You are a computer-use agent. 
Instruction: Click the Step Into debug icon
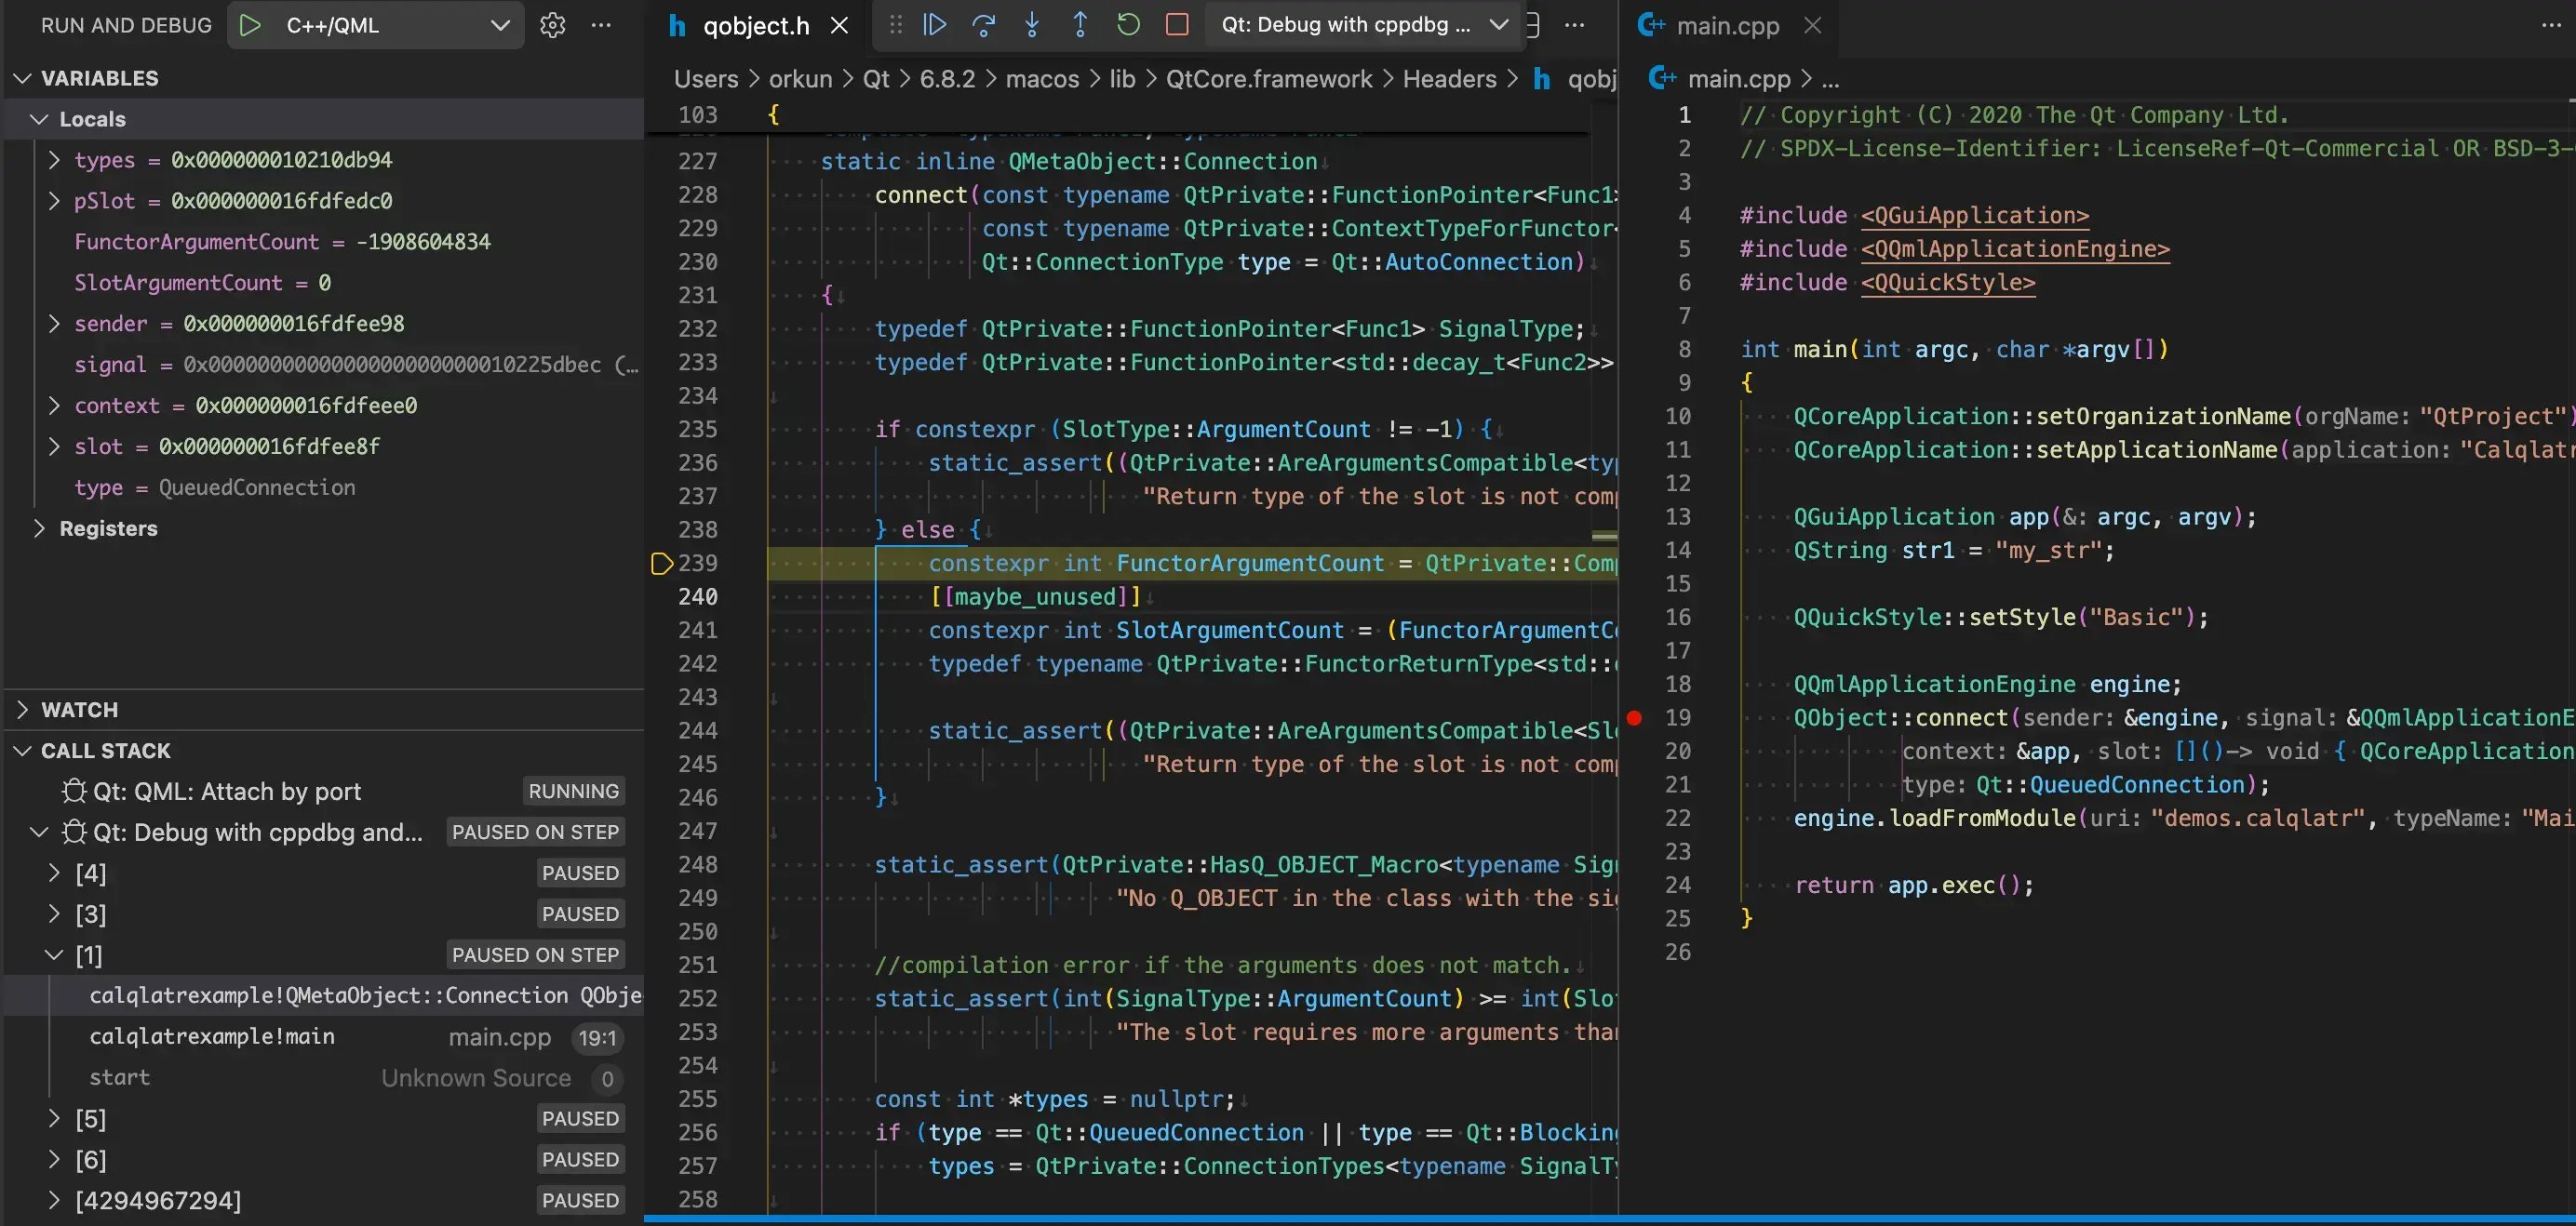[1032, 25]
